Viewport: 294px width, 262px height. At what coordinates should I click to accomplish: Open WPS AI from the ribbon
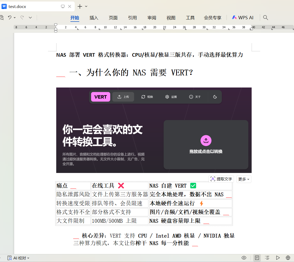(243, 18)
